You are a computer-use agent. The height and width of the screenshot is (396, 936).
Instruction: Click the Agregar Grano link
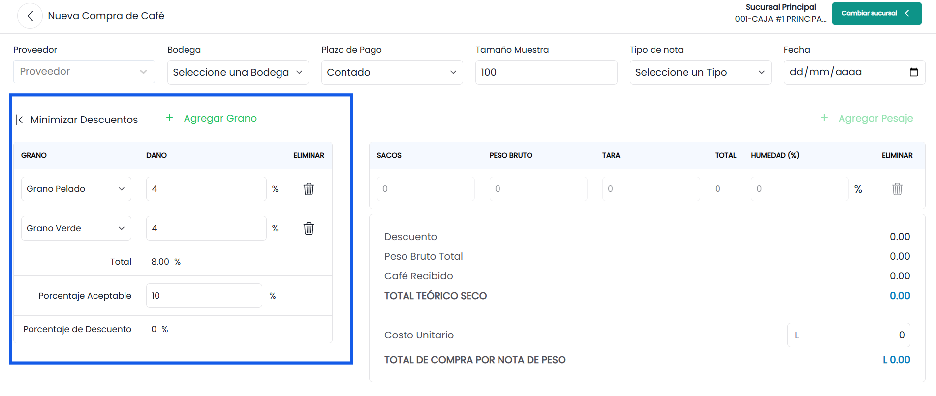pyautogui.click(x=220, y=118)
